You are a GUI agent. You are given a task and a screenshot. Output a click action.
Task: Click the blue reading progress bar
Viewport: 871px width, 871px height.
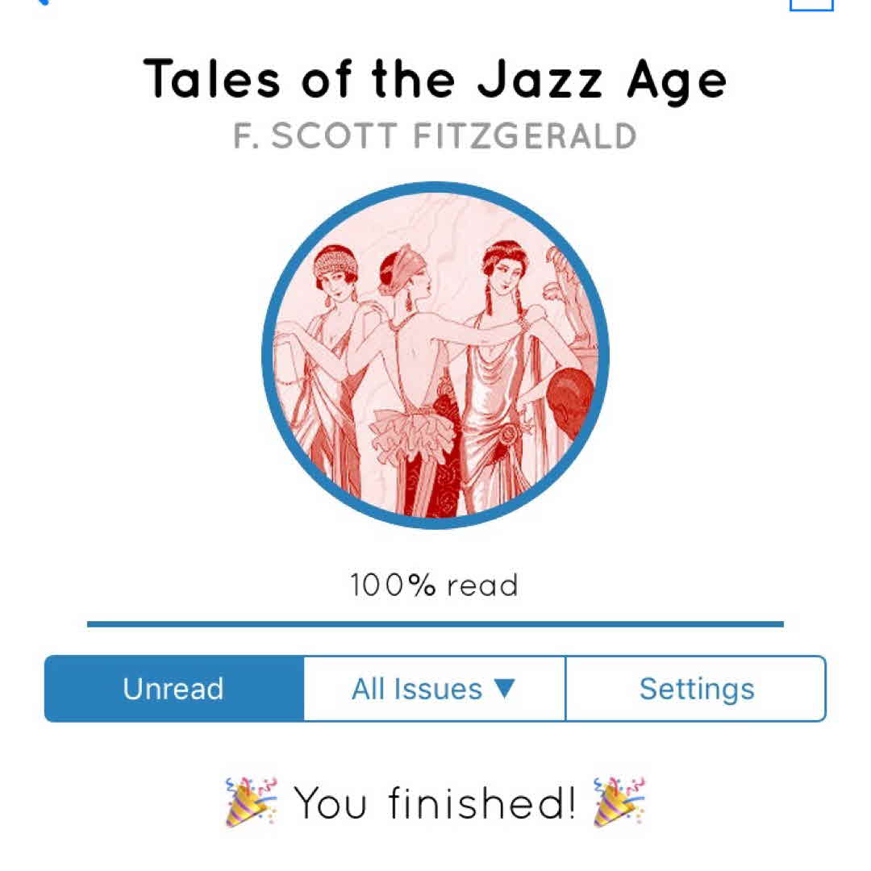[x=435, y=623]
